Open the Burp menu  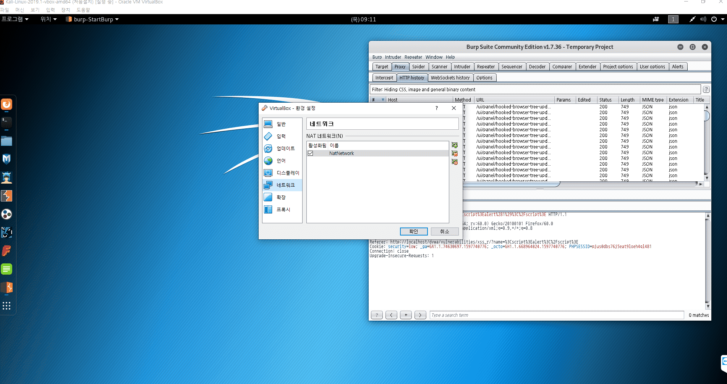tap(377, 57)
